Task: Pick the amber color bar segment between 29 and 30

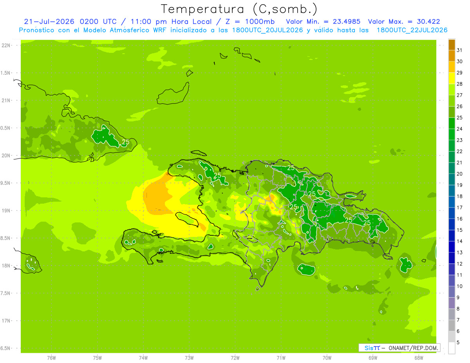Action: click(452, 67)
